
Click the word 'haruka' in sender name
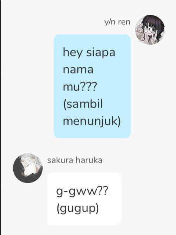click(89, 160)
